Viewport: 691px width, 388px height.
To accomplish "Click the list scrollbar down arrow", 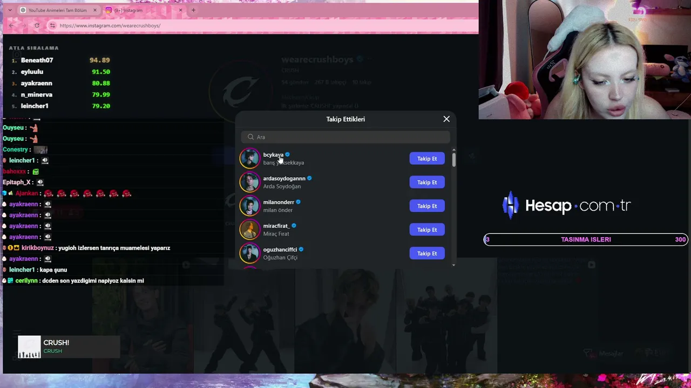I will point(453,265).
